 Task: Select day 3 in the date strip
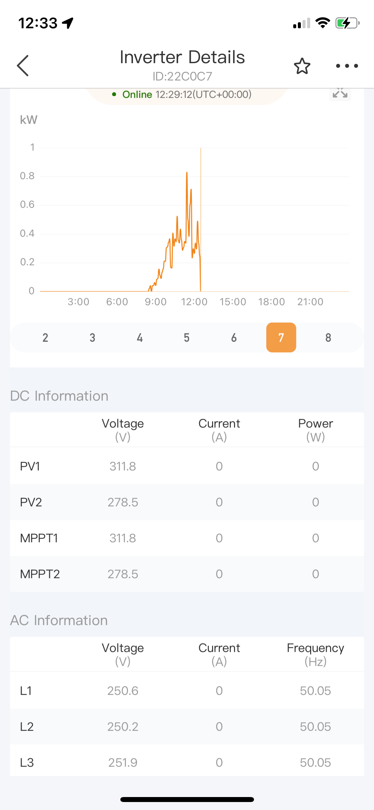point(92,337)
